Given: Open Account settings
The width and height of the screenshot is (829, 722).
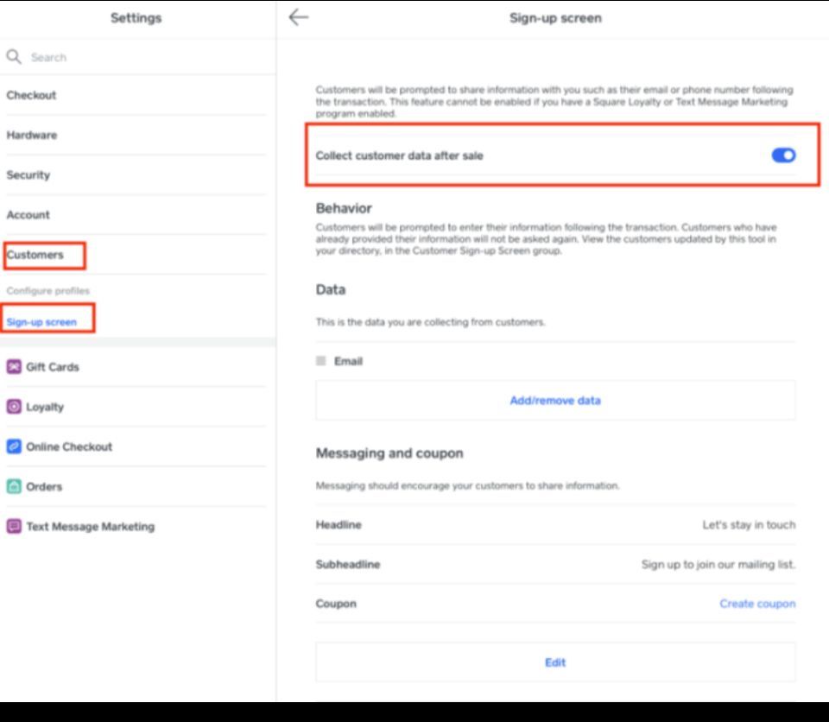Looking at the screenshot, I should coord(28,215).
